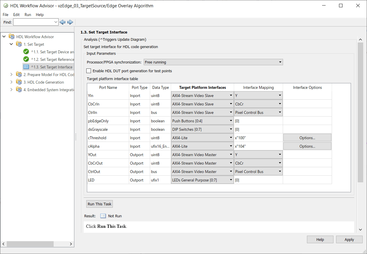The image size is (367, 254).
Task: Enable HDL DUT port generation checkbox
Action: tap(89, 71)
